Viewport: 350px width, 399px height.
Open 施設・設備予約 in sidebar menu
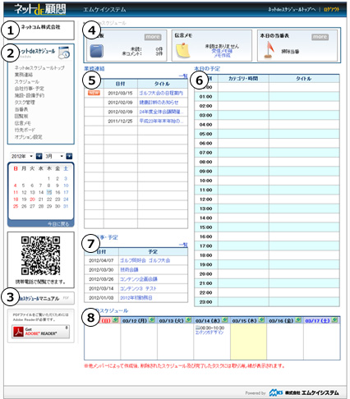[x=30, y=95]
